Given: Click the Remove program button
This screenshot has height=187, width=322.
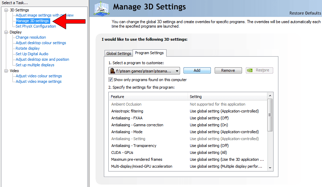Looking at the screenshot, I should tap(228, 70).
